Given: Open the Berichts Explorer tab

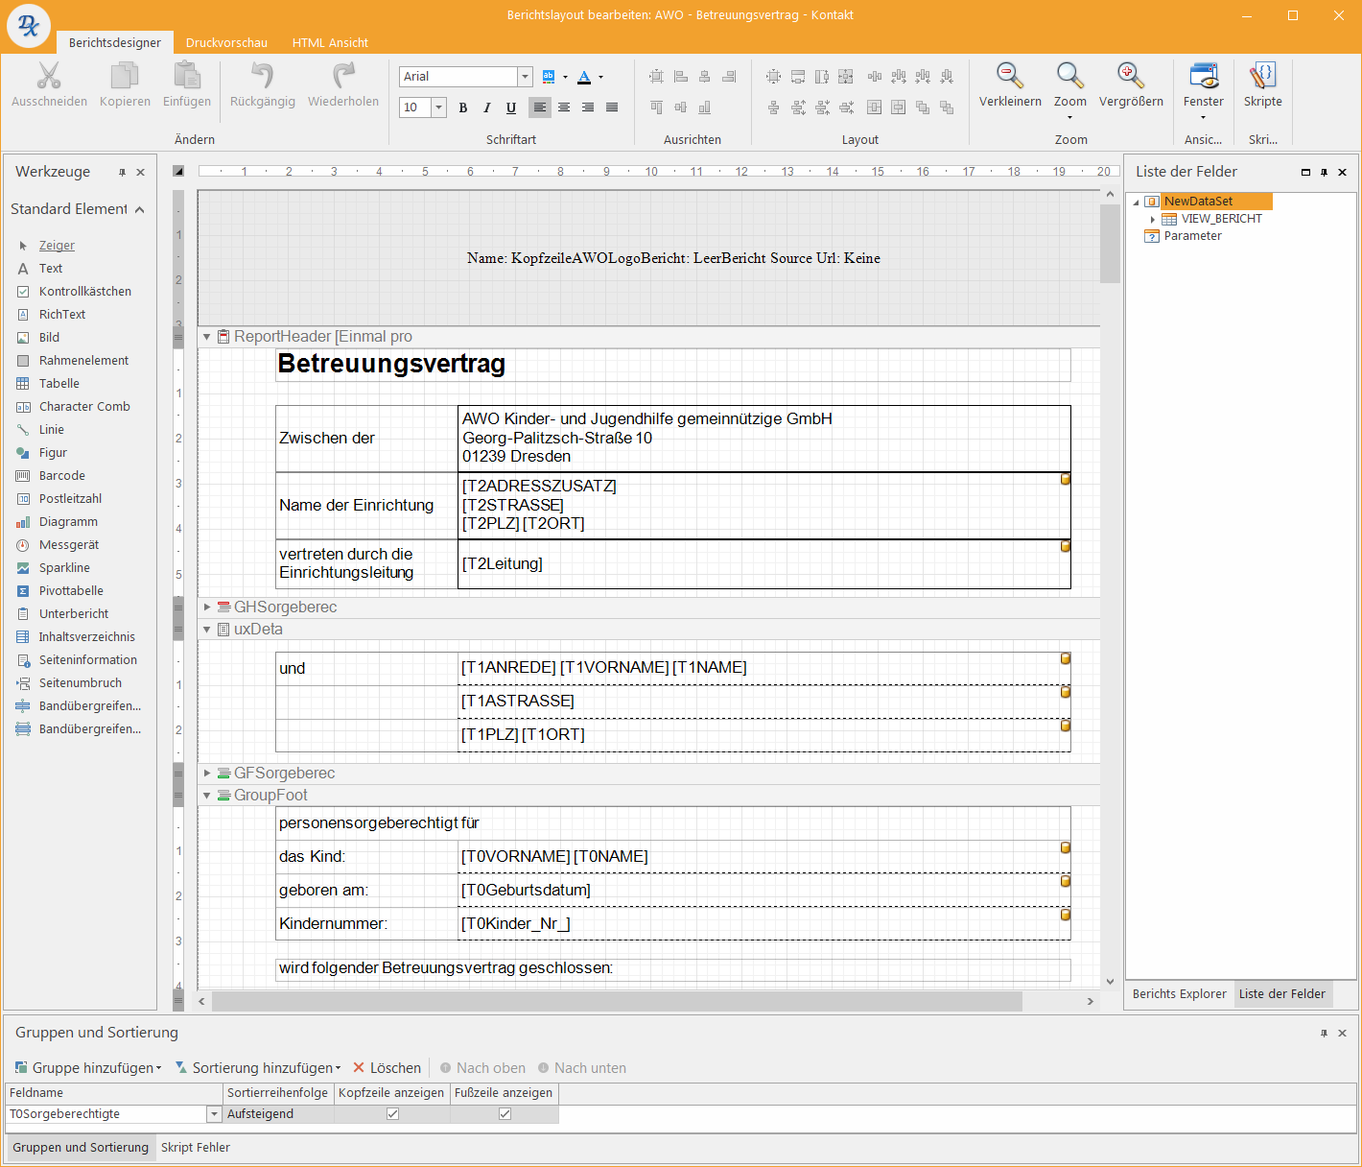Looking at the screenshot, I should (1179, 994).
